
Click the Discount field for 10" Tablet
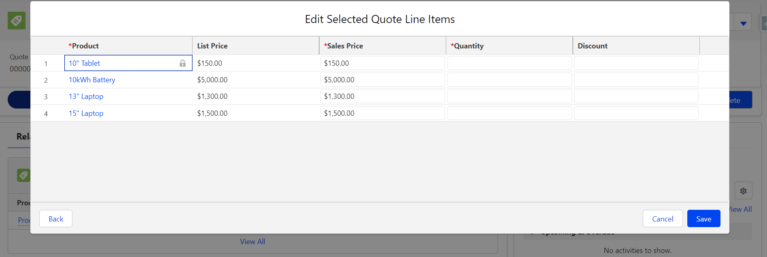coord(636,63)
